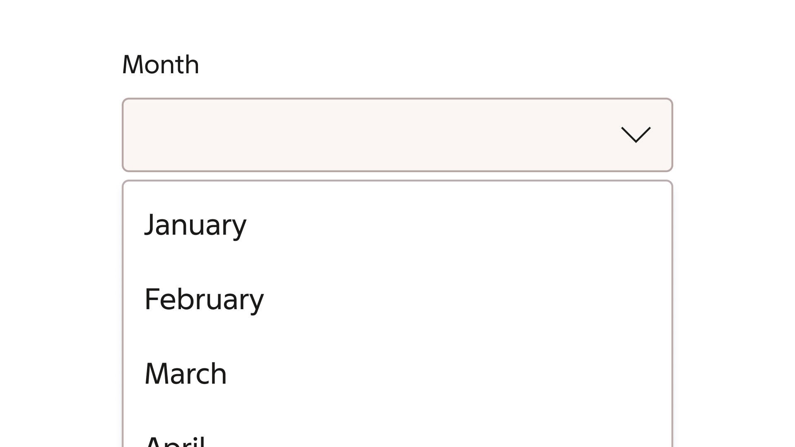Click inside the empty Month select field
This screenshot has width=795, height=447.
click(x=397, y=135)
